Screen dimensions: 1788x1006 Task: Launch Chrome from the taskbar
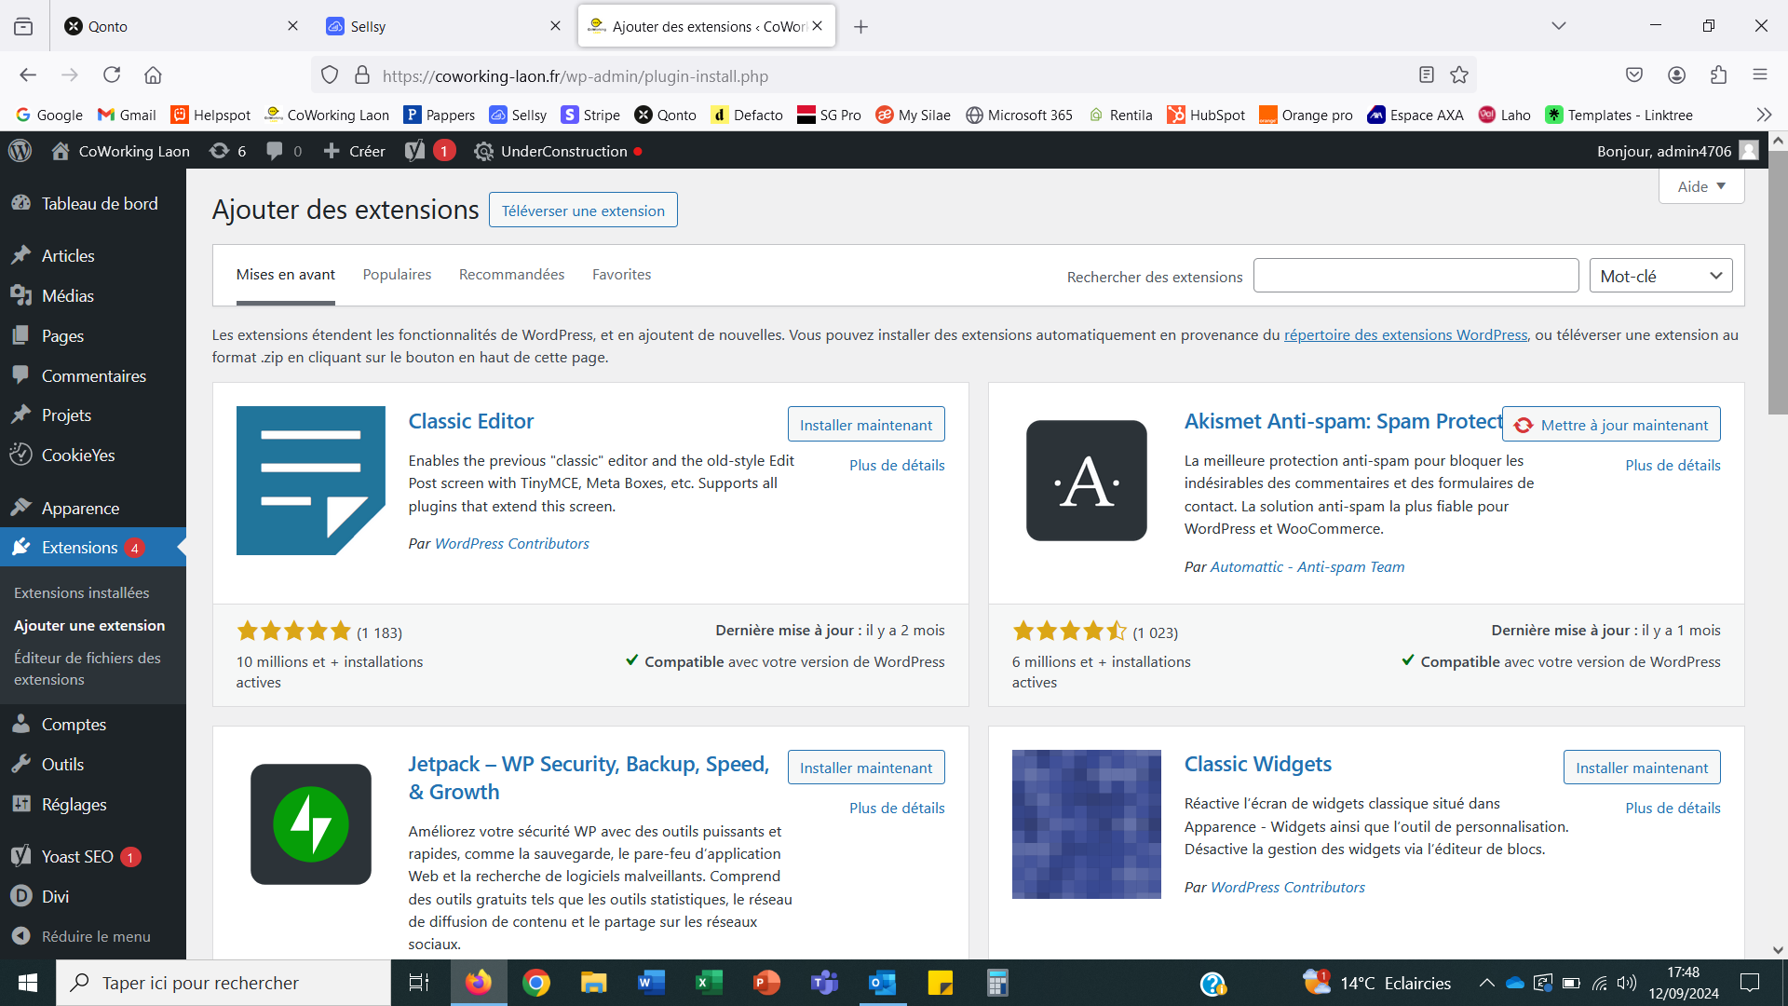[536, 983]
